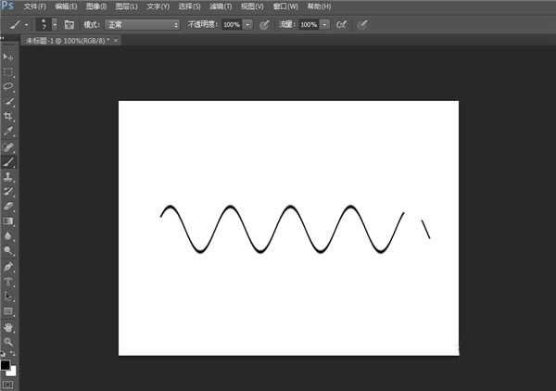The image size is (556, 391).
Task: Select the Hand tool
Action: [7, 327]
